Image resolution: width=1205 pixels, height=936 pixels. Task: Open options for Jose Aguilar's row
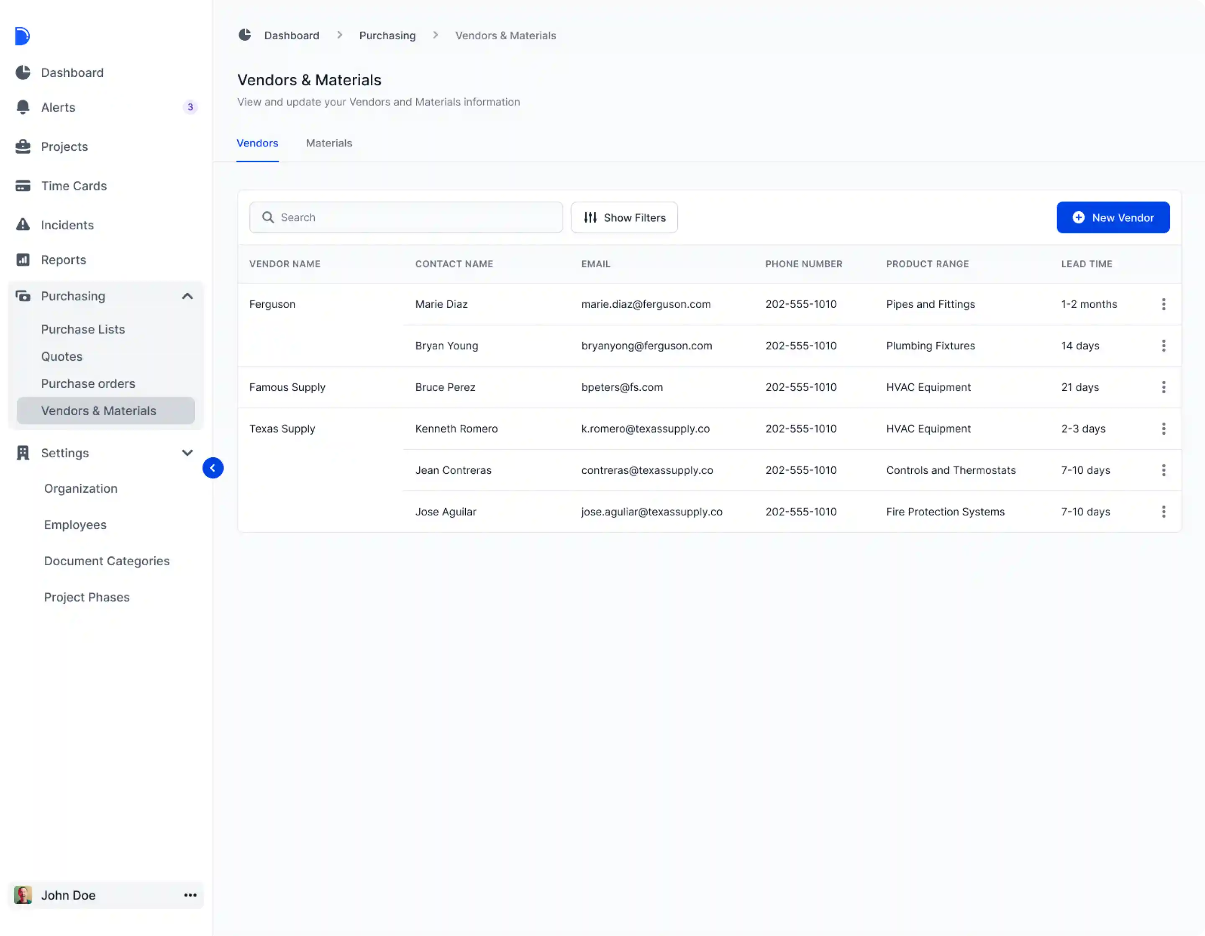coord(1164,512)
